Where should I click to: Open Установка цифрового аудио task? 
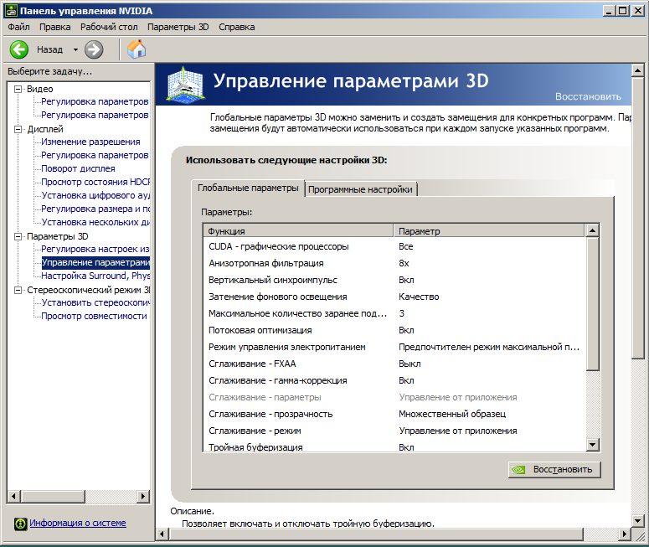95,195
